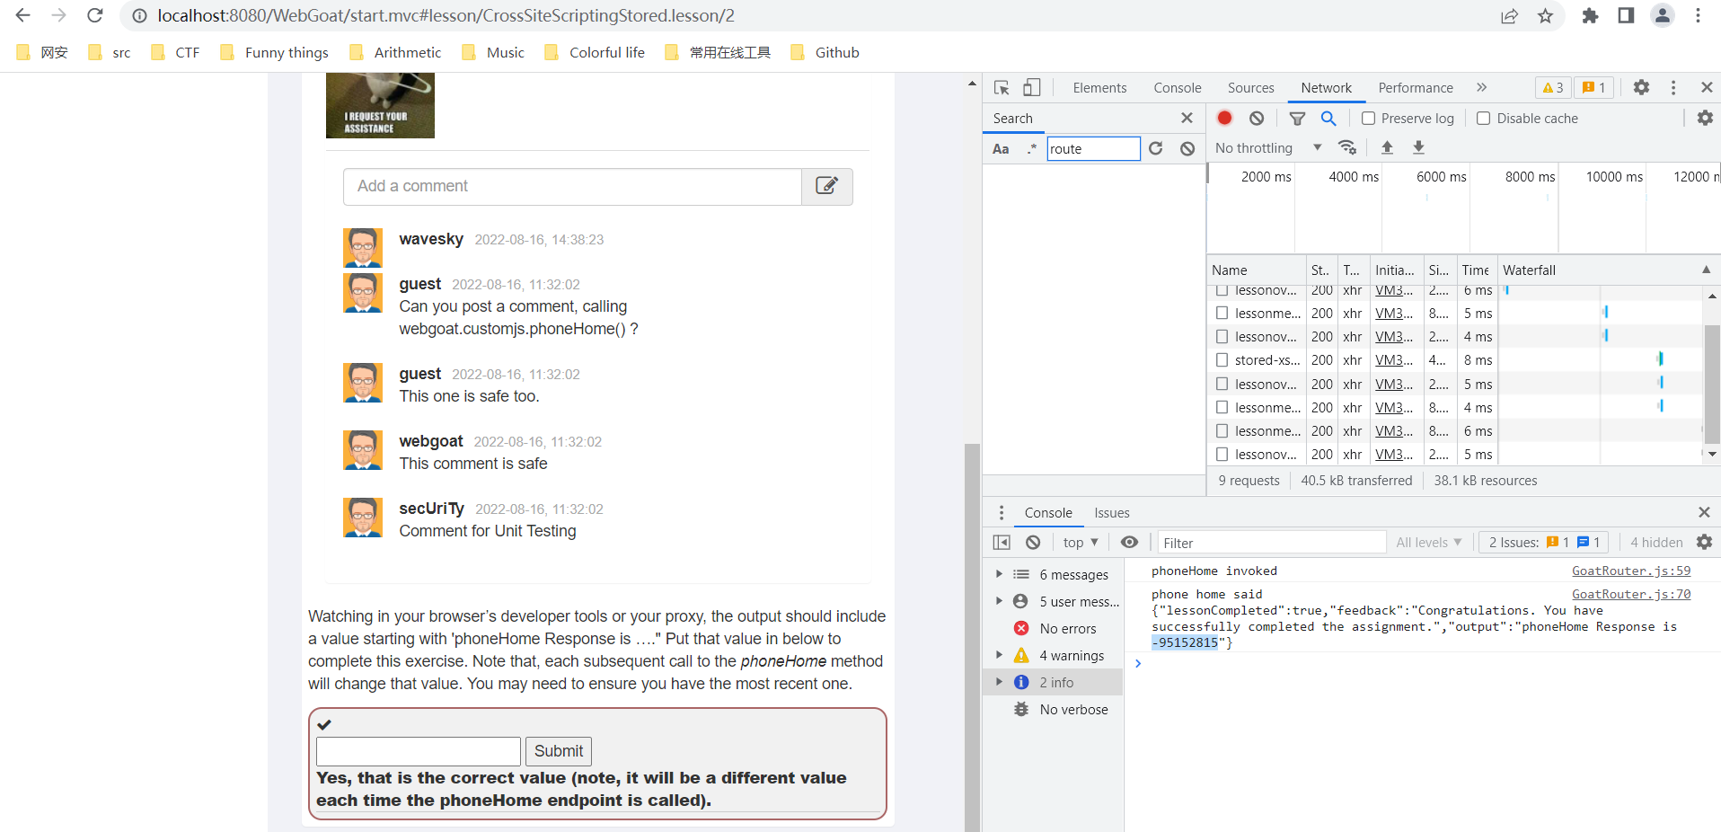Open the network requests filter icon
Viewport: 1721px width, 832px height.
coord(1296,118)
